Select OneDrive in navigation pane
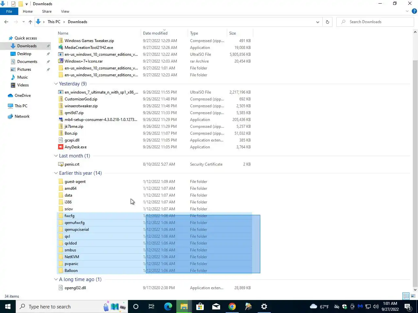 23,96
